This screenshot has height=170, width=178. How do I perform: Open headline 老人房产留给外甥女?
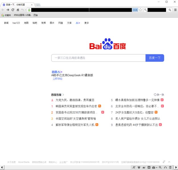(138, 118)
